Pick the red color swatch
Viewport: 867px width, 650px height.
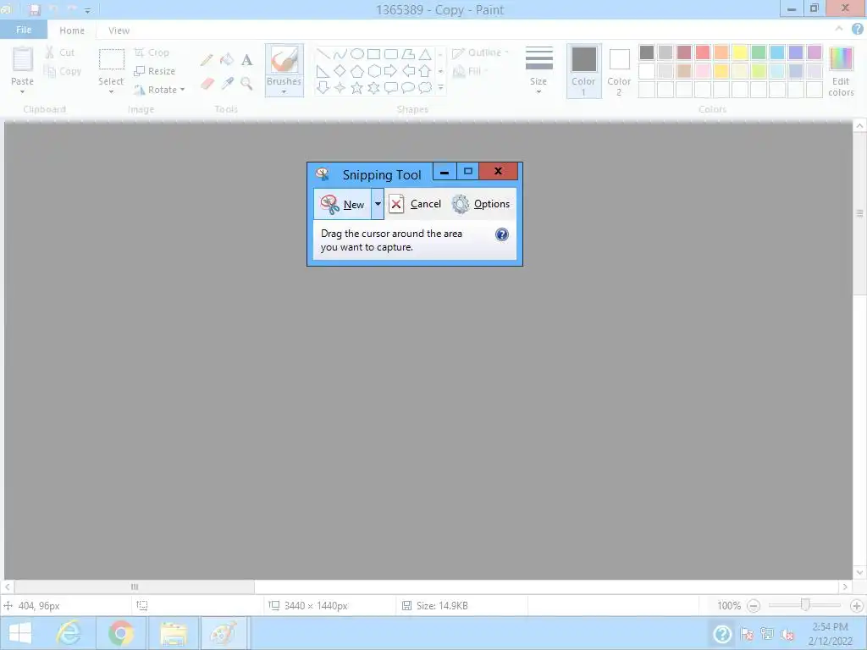click(703, 52)
